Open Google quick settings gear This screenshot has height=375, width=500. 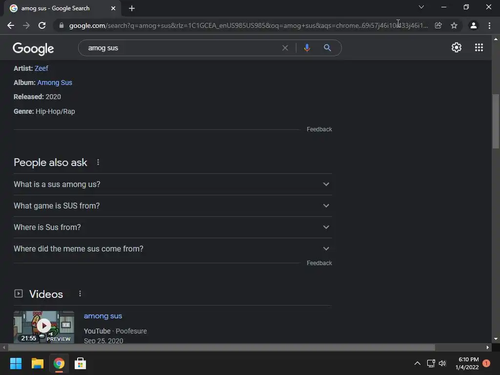pyautogui.click(x=457, y=47)
